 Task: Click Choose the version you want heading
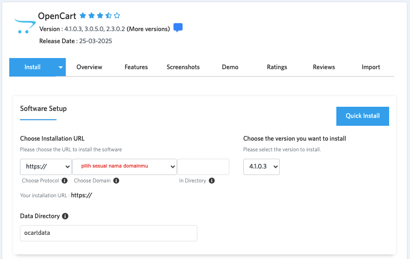tap(295, 138)
